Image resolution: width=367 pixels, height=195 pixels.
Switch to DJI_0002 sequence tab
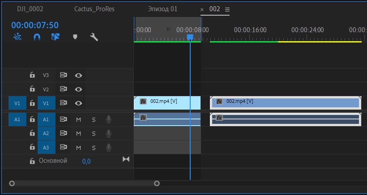click(30, 9)
